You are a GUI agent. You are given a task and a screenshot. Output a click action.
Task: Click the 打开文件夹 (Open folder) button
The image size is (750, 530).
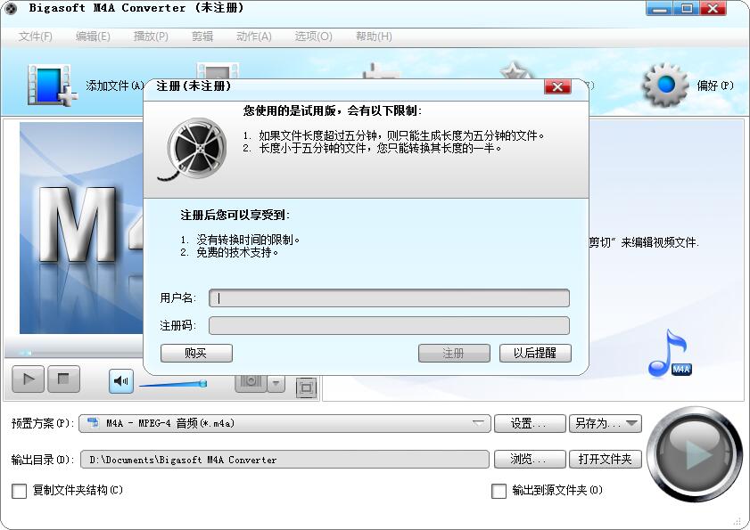[x=605, y=460]
